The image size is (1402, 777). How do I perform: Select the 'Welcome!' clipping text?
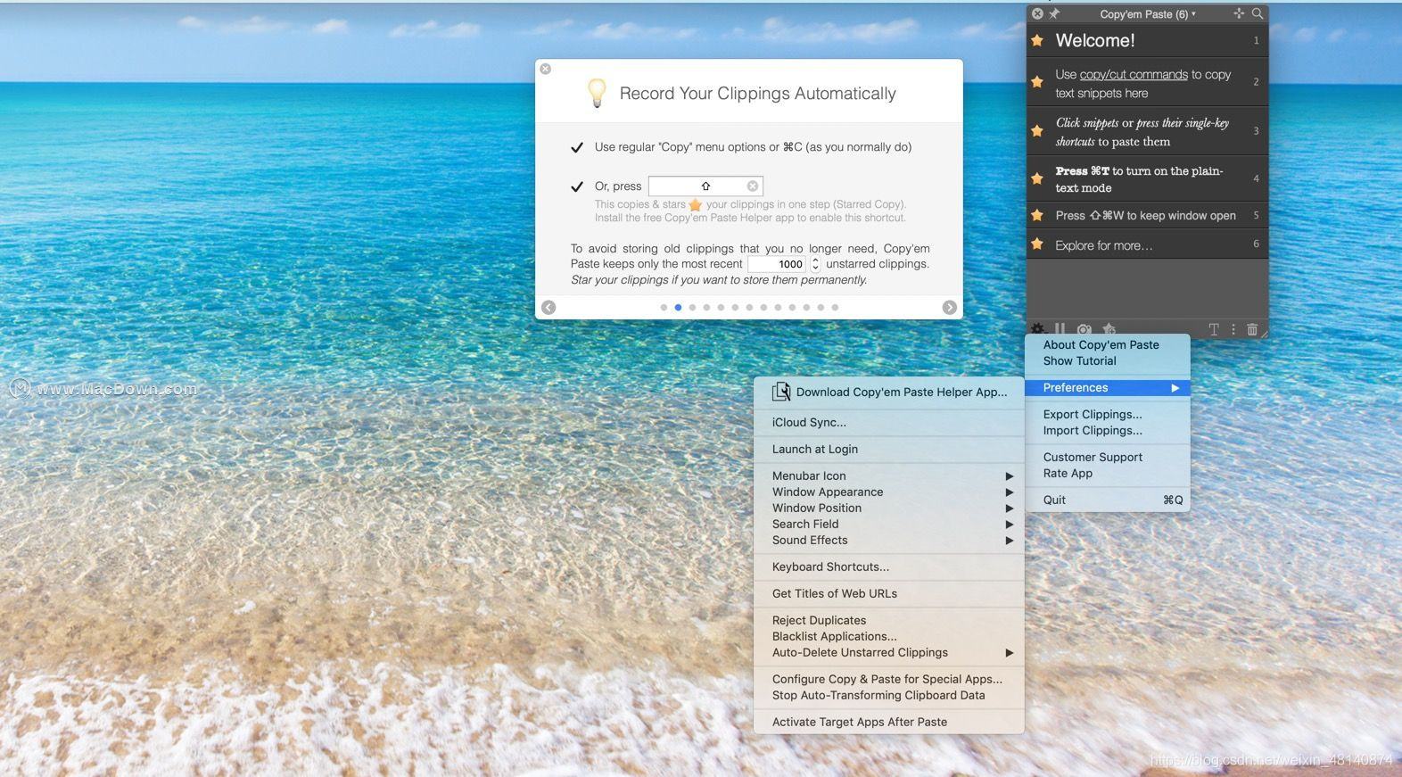(1095, 40)
